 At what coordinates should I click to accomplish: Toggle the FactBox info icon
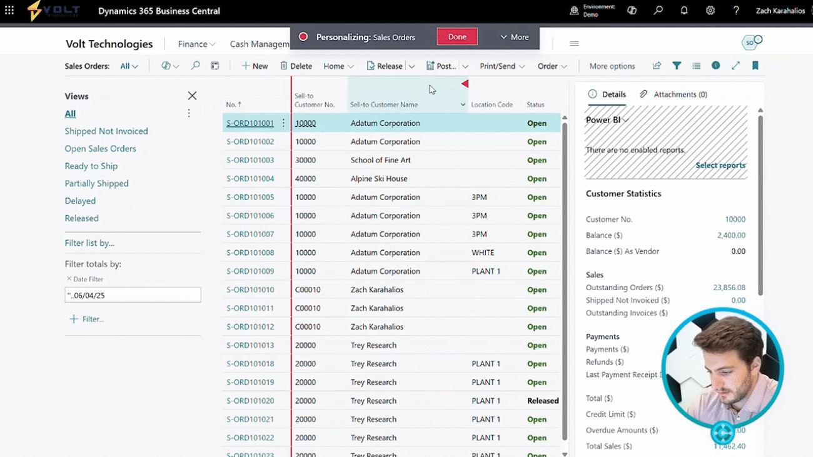[715, 66]
